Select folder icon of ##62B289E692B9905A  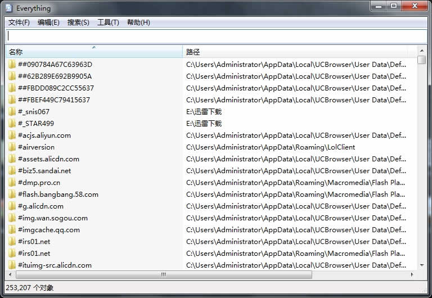(12, 76)
